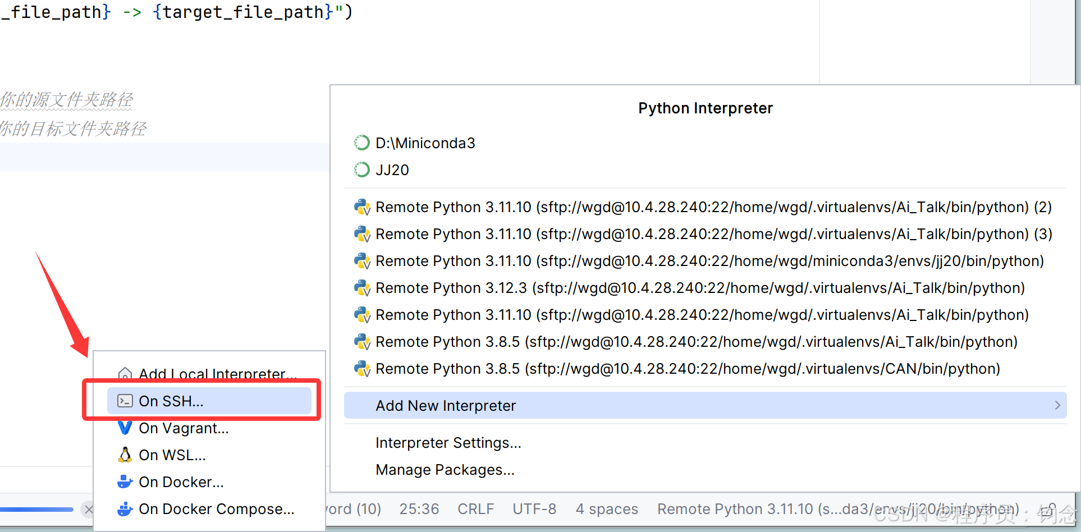
Task: Open the CRLF line separator selector
Action: click(475, 508)
